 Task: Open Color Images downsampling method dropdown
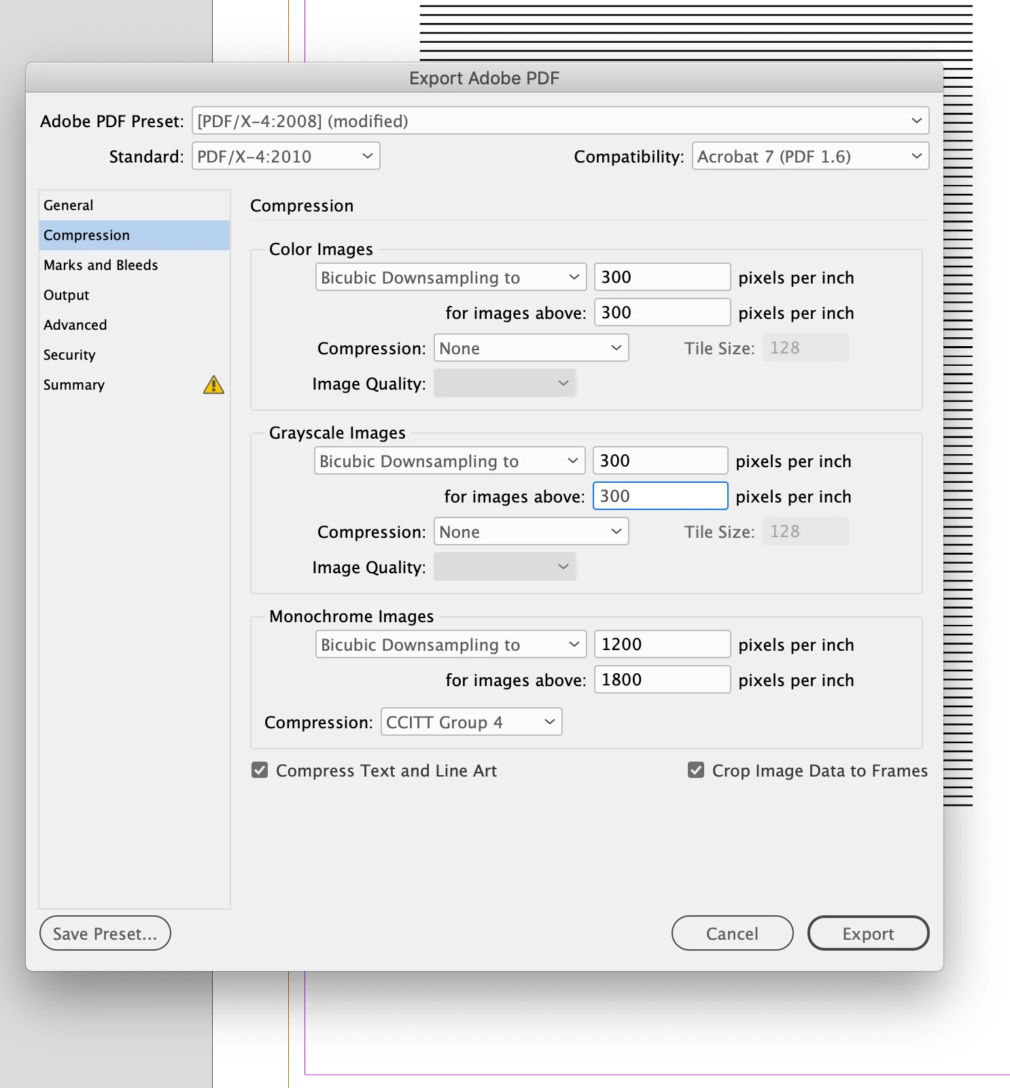[451, 277]
